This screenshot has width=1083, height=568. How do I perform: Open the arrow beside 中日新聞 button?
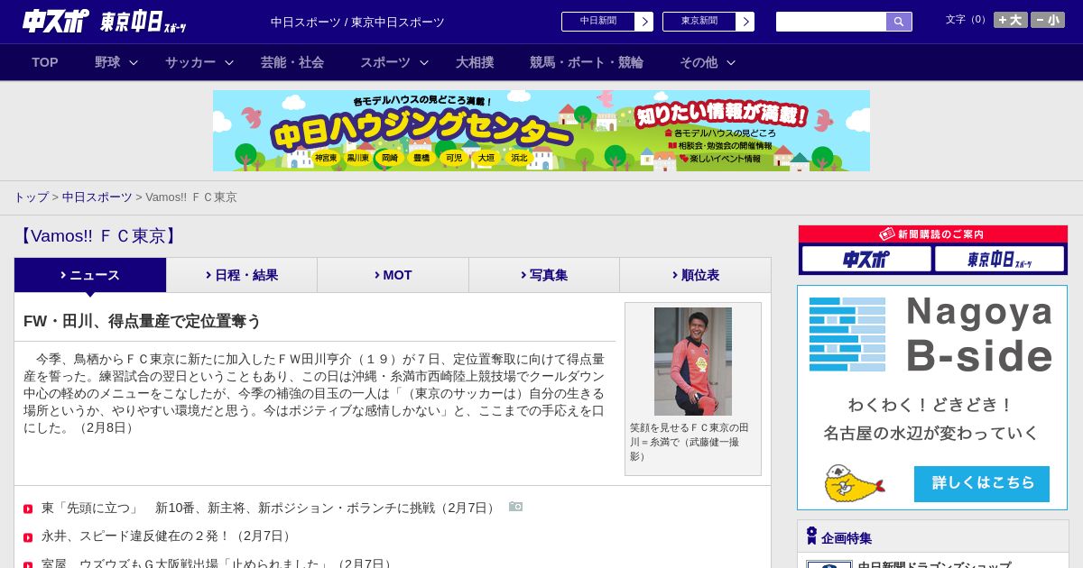click(x=643, y=22)
